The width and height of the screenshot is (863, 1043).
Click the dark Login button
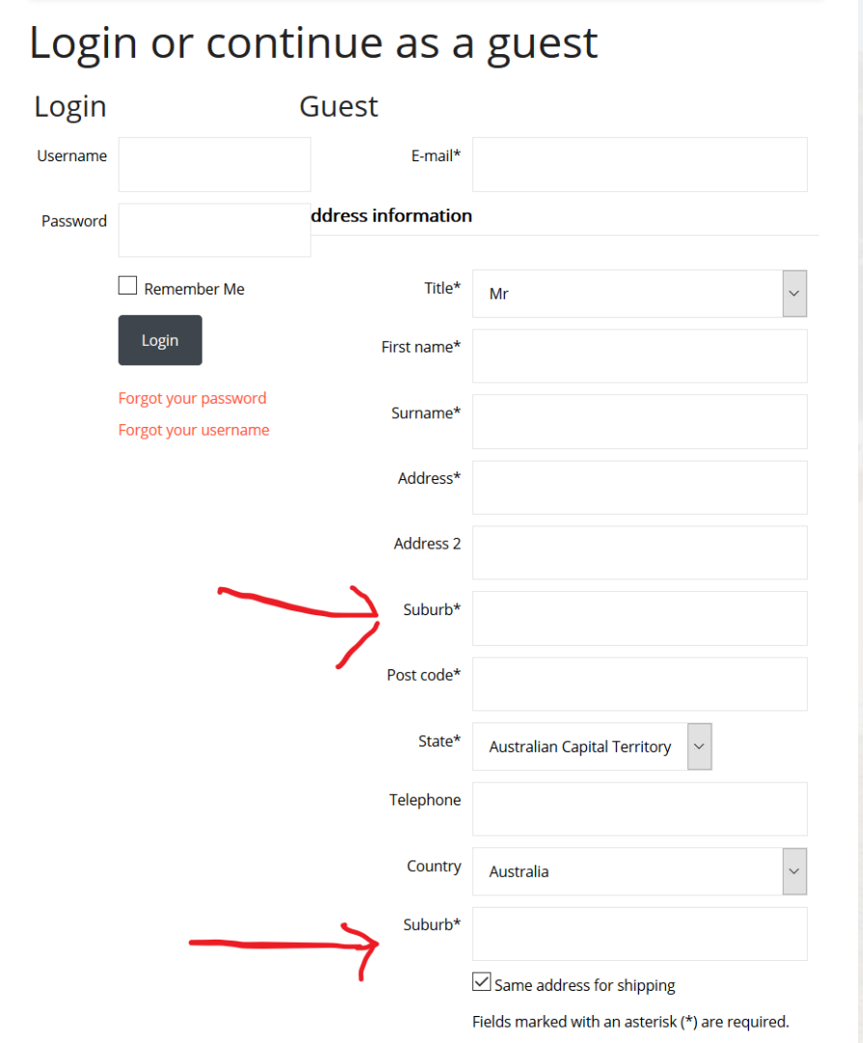(x=160, y=340)
